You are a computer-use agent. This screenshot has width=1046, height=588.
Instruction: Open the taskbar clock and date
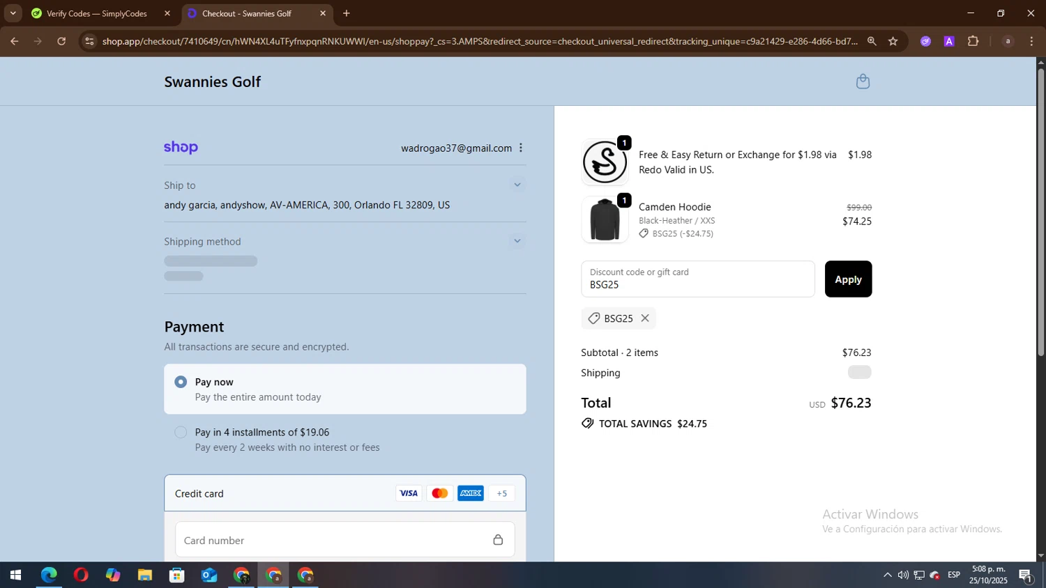988,575
